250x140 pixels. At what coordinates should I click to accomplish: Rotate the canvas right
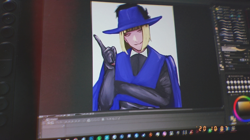(x=87, y=114)
